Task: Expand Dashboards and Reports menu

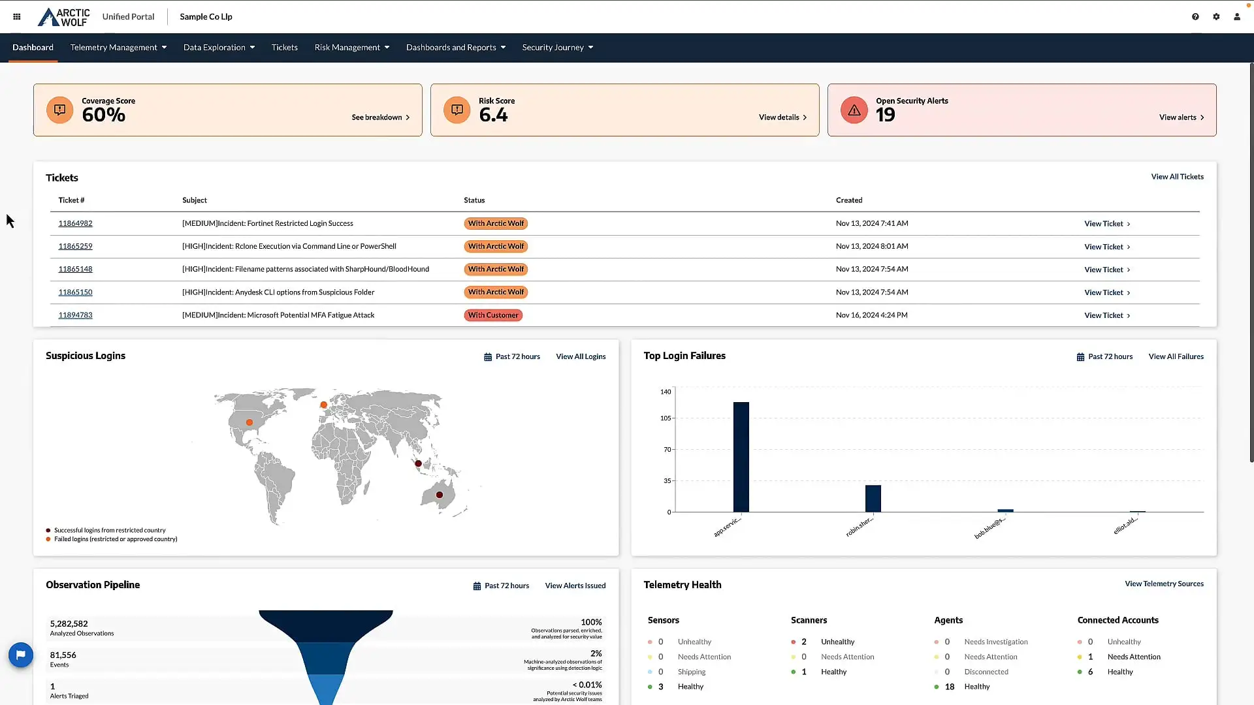Action: pyautogui.click(x=456, y=48)
